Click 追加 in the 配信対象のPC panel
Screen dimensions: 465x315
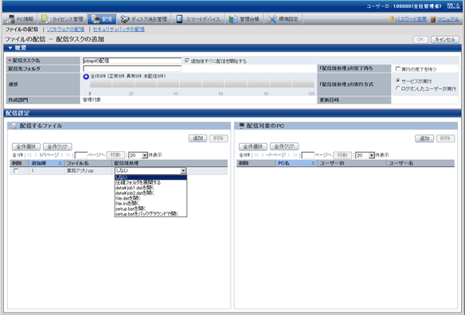tap(424, 138)
